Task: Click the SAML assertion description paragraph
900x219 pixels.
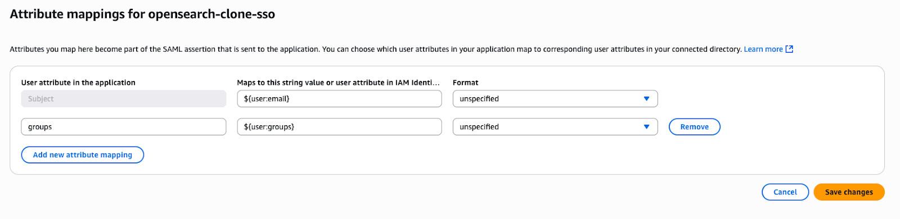Action: (376, 49)
